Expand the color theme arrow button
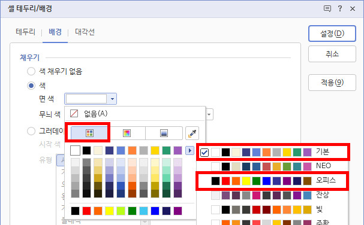 click(x=189, y=151)
